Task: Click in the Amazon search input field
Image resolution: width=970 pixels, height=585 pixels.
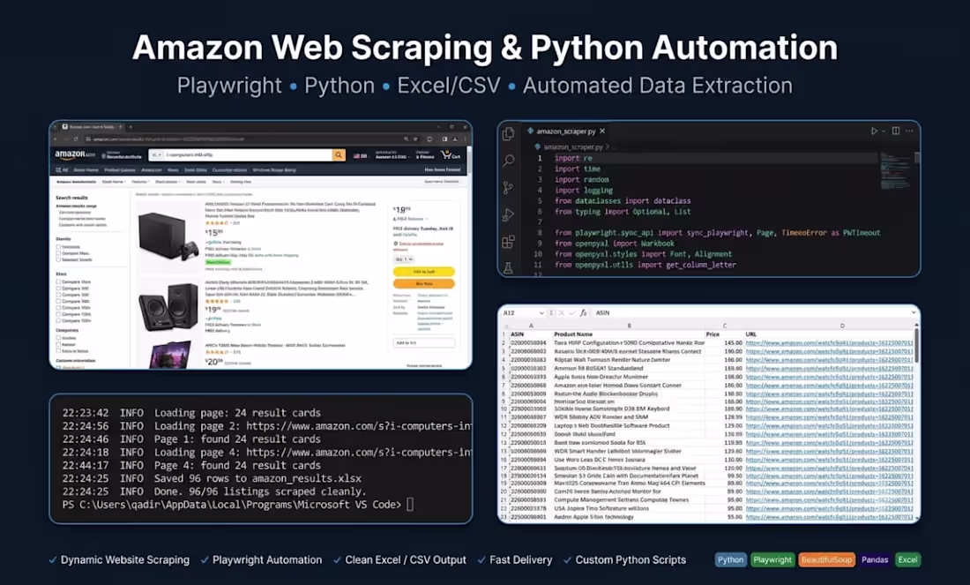Action: pyautogui.click(x=248, y=154)
